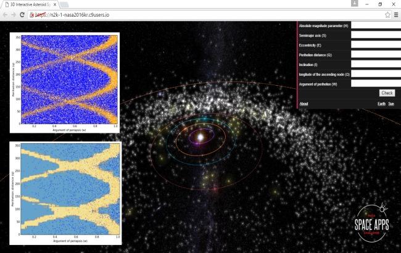Bookmark this page with the star icon
The width and height of the screenshot is (401, 253).
(x=387, y=14)
